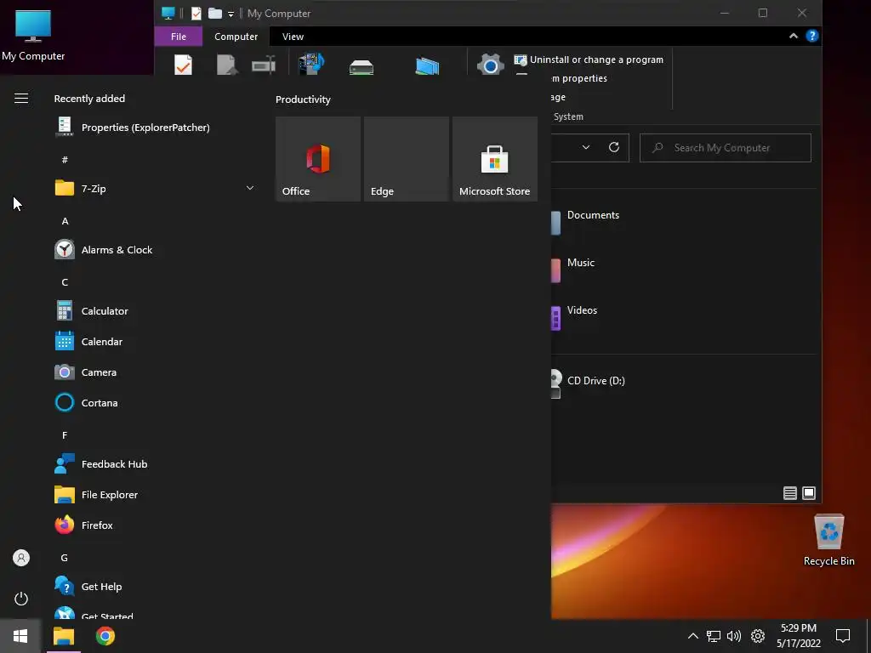The image size is (871, 653).
Task: Click the network icon in system tray
Action: (x=714, y=636)
